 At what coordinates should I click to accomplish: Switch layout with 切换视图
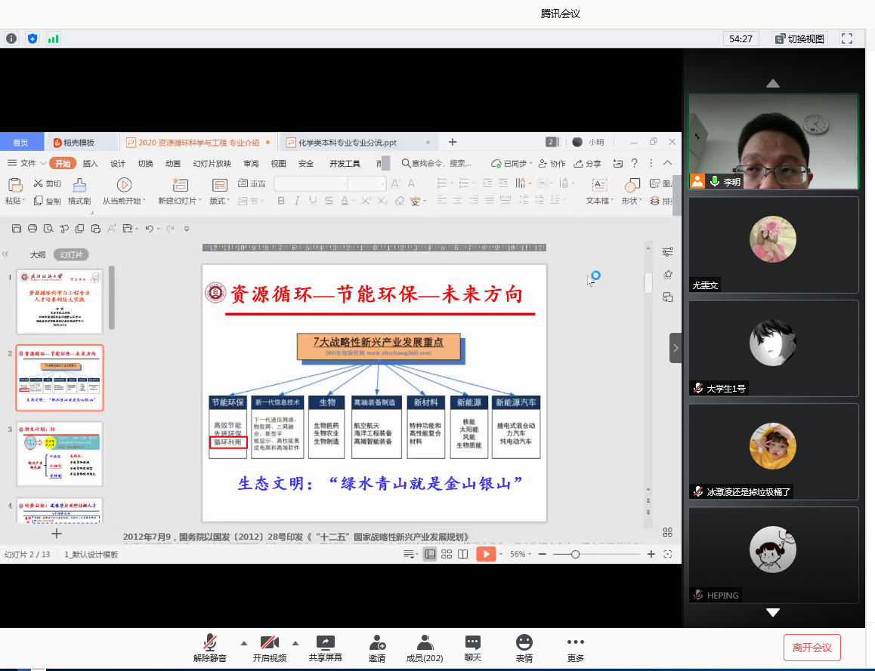coord(799,38)
